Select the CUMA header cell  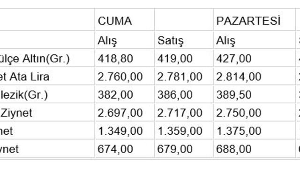(x=124, y=20)
